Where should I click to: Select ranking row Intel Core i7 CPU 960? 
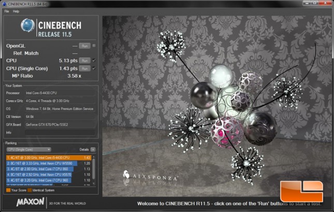pyautogui.click(x=49, y=180)
